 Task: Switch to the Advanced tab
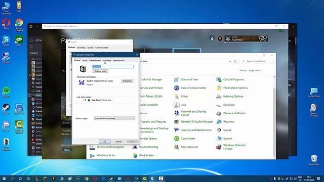tap(107, 61)
